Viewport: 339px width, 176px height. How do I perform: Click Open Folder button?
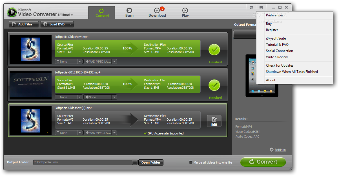[151, 162]
